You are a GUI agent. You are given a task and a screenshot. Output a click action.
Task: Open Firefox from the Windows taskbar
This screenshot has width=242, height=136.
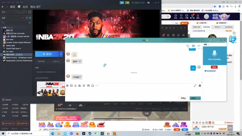tap(77, 133)
